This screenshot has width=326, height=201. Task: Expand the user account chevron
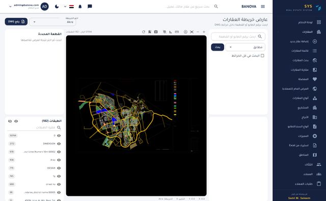(10, 7)
